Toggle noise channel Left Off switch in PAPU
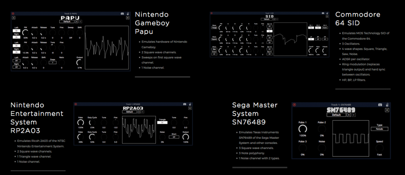The height and width of the screenshot is (175, 405). pyautogui.click(x=17, y=61)
